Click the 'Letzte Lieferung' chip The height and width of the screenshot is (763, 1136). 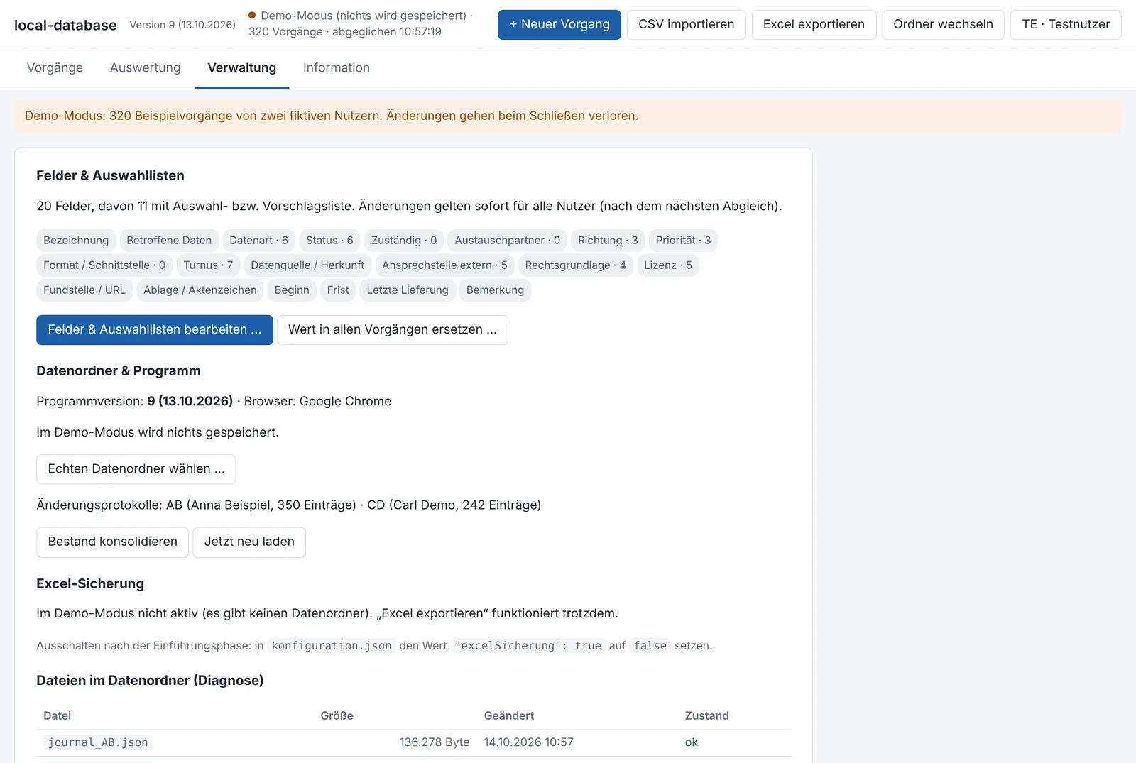408,290
